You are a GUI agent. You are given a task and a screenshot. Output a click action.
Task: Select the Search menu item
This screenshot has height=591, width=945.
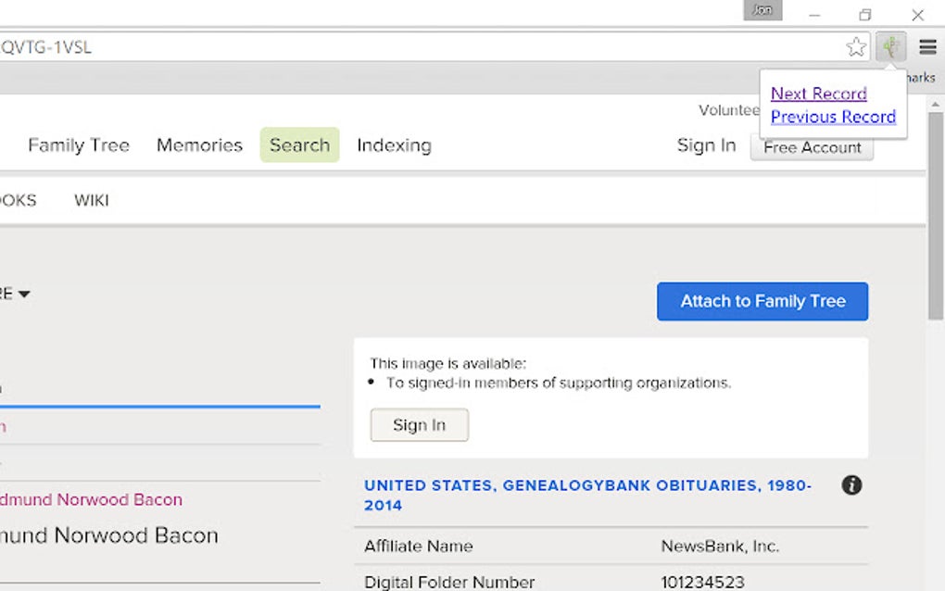coord(299,145)
